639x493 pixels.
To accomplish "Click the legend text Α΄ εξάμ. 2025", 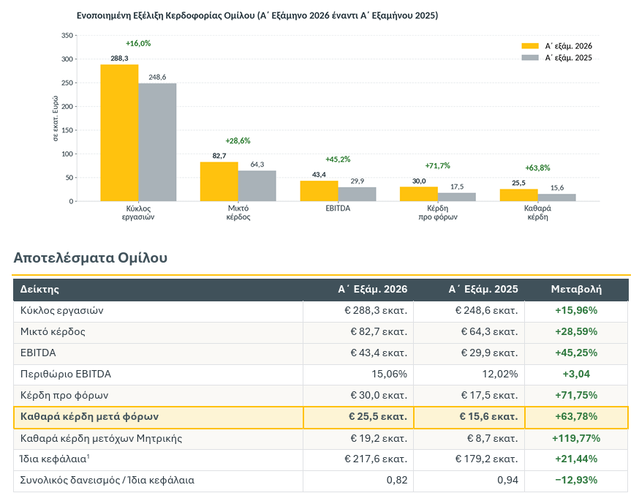I will pos(569,58).
